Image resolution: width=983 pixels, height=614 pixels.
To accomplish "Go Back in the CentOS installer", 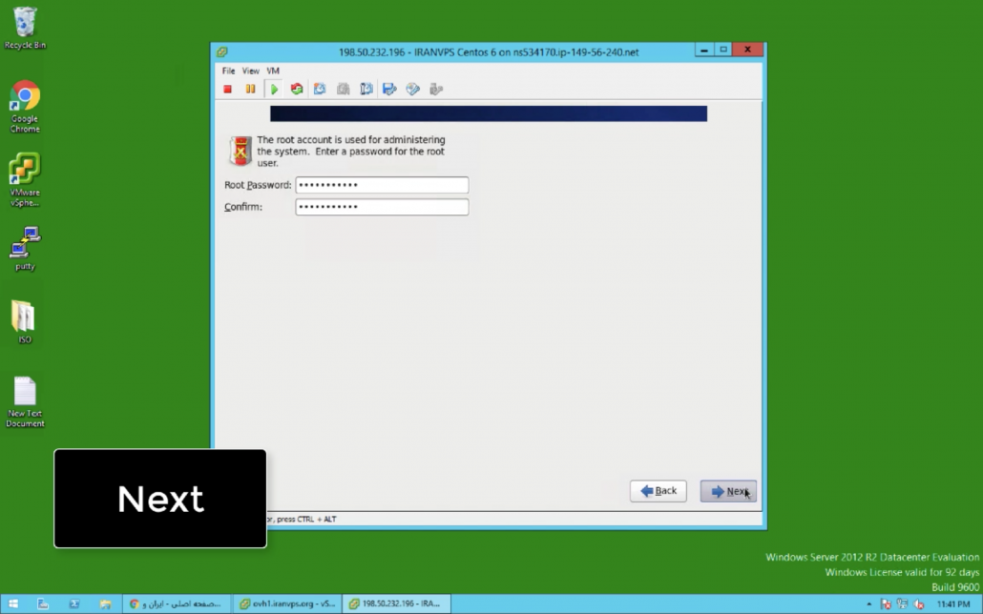I will (658, 491).
